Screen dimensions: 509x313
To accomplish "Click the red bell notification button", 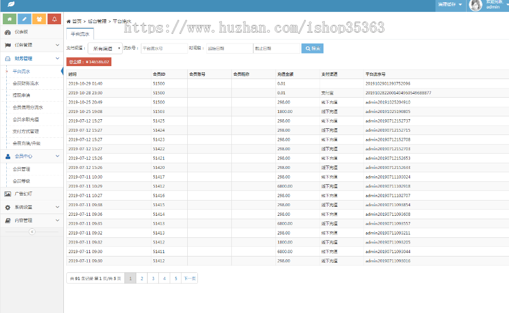I will (54, 19).
